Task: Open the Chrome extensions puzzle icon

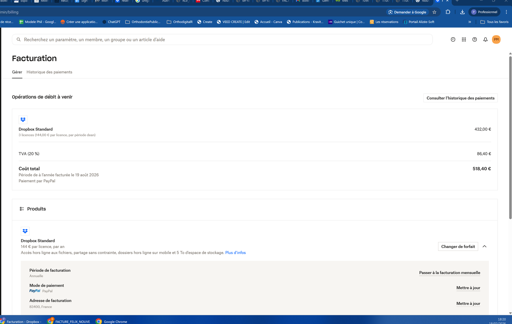Action: (x=448, y=12)
